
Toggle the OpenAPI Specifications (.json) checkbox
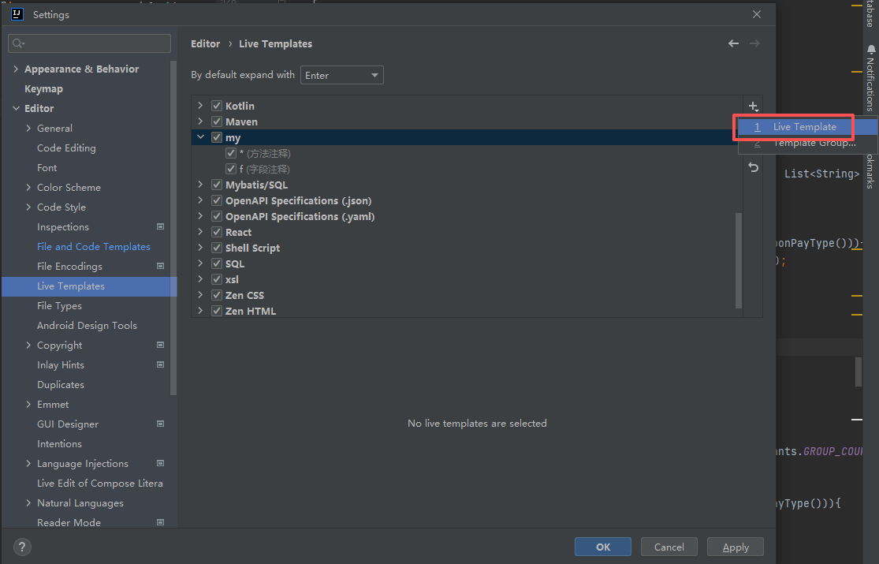click(216, 200)
